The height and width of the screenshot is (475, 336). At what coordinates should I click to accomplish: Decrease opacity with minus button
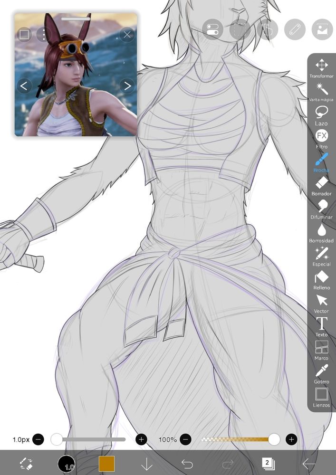185,439
